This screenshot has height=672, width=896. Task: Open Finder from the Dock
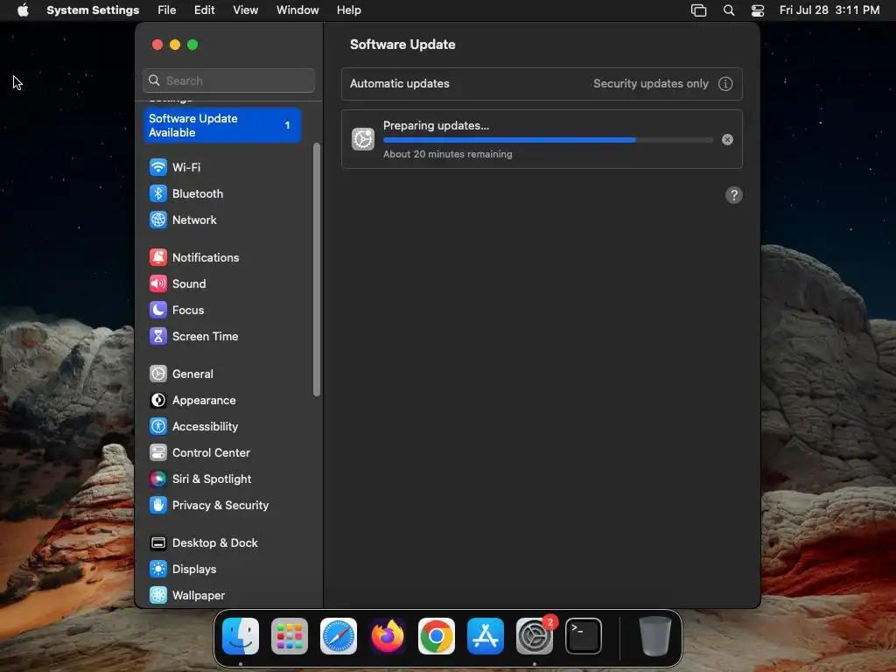(241, 635)
